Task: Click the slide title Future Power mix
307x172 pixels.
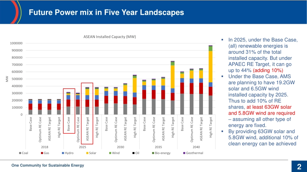Action: (x=106, y=13)
